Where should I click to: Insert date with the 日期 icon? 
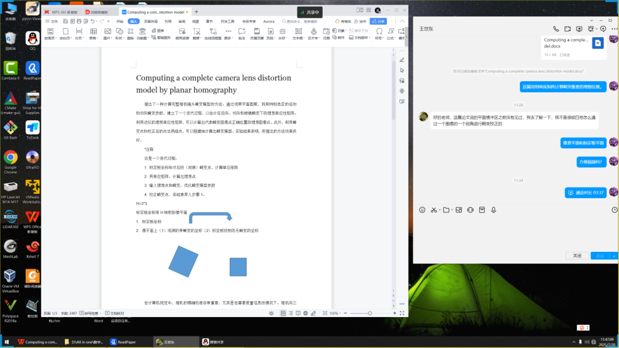tap(326, 34)
